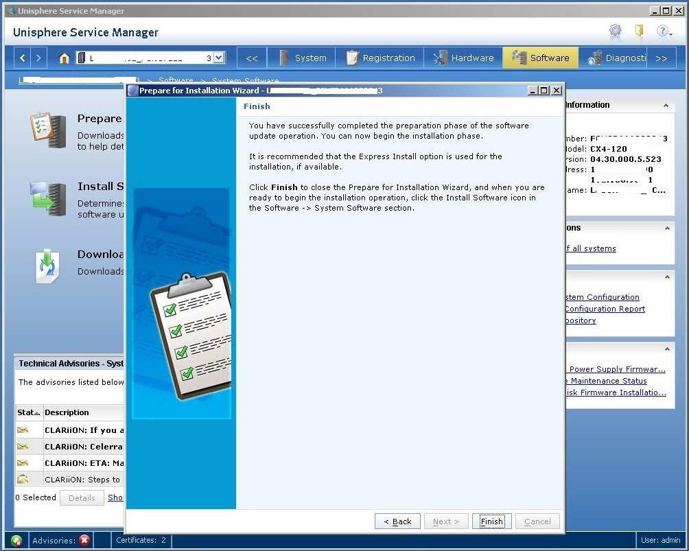Viewport: 689px width, 551px height.
Task: Click 'User: admin' in status bar
Action: tap(660, 540)
